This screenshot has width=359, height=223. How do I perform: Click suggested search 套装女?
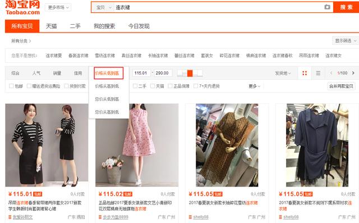pyautogui.click(x=207, y=56)
